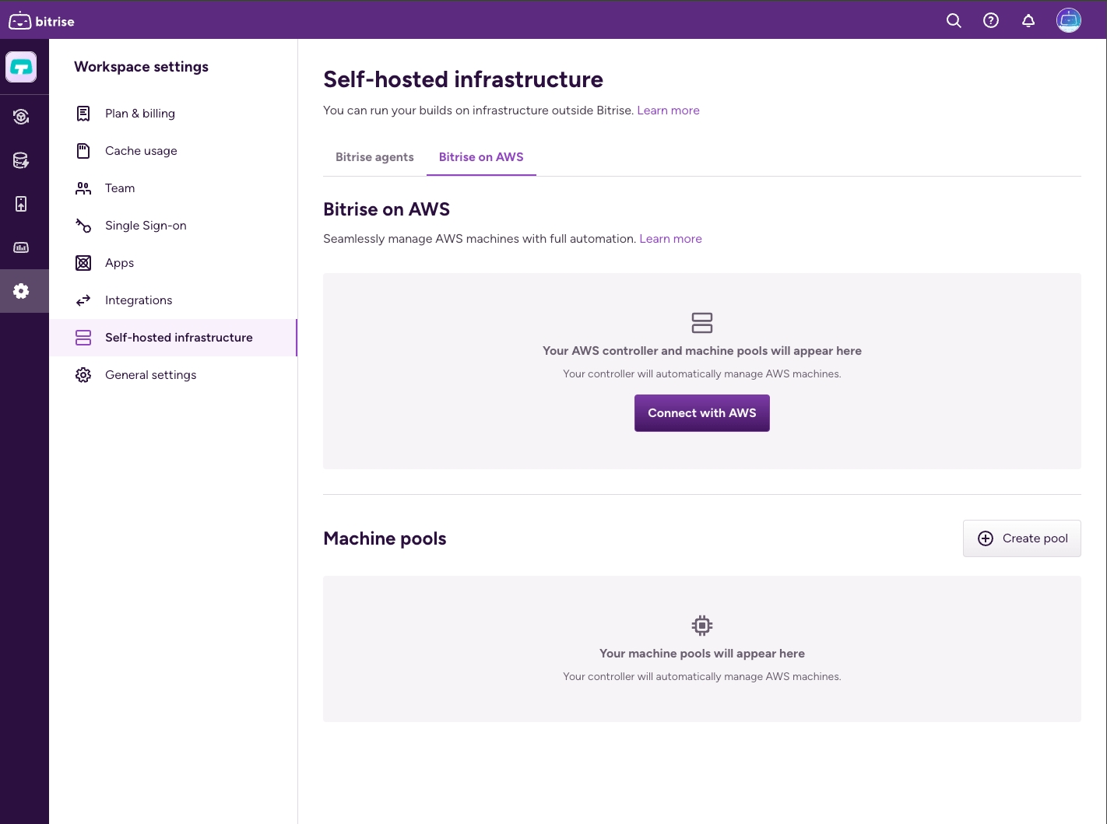Open the workspace settings gear in left rail
The height and width of the screenshot is (824, 1107).
[22, 291]
